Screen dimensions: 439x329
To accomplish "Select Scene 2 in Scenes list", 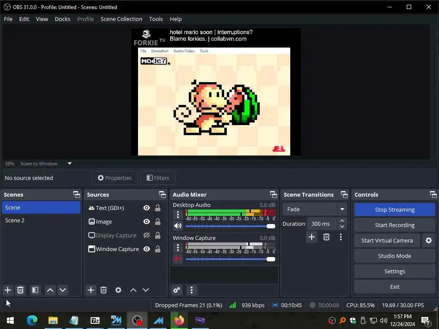I will click(41, 221).
